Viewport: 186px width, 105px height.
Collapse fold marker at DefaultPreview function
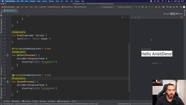(11, 55)
